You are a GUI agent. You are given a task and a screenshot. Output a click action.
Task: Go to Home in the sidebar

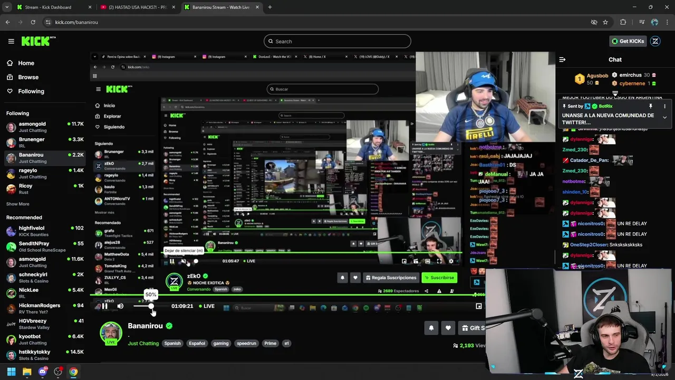point(21,63)
